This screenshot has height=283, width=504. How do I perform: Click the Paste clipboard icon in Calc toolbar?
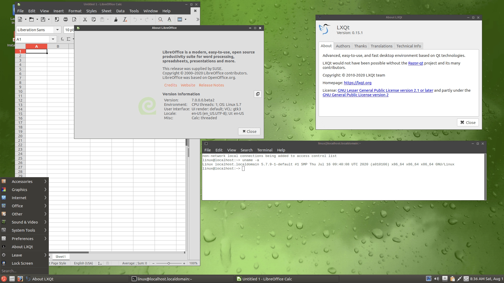pyautogui.click(x=102, y=19)
